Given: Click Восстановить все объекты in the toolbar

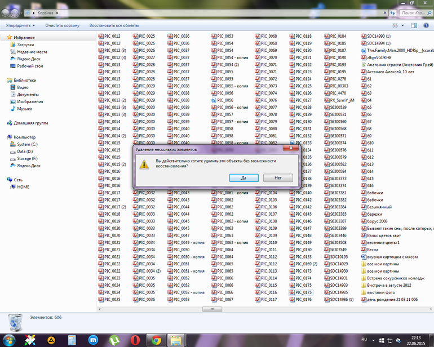Looking at the screenshot, I should click(114, 25).
